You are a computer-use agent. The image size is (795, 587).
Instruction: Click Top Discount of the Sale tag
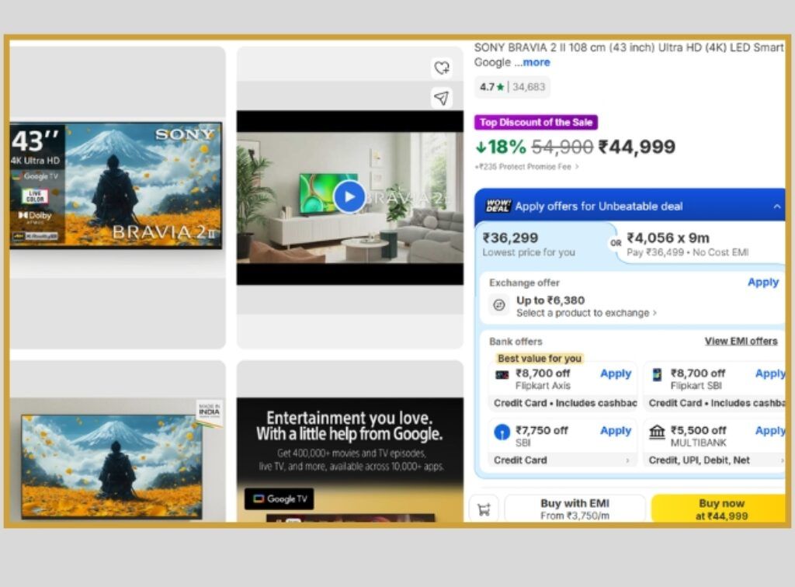pyautogui.click(x=536, y=122)
